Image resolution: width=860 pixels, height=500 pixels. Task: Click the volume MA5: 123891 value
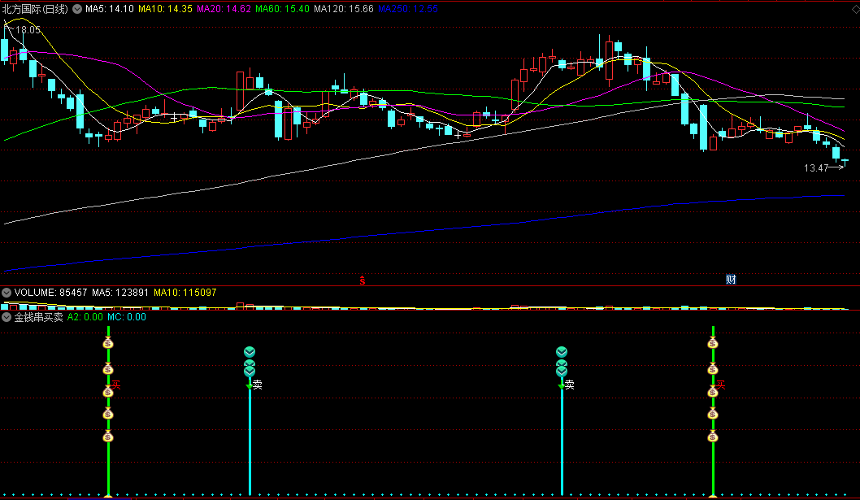pos(120,293)
